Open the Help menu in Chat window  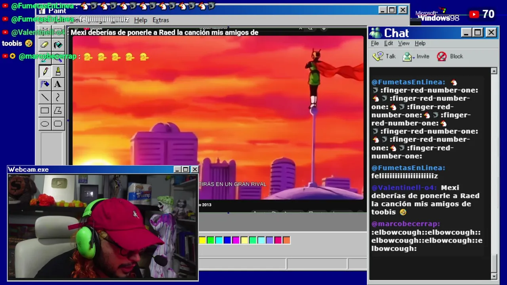(x=420, y=43)
